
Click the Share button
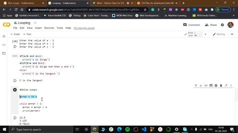click(211, 25)
